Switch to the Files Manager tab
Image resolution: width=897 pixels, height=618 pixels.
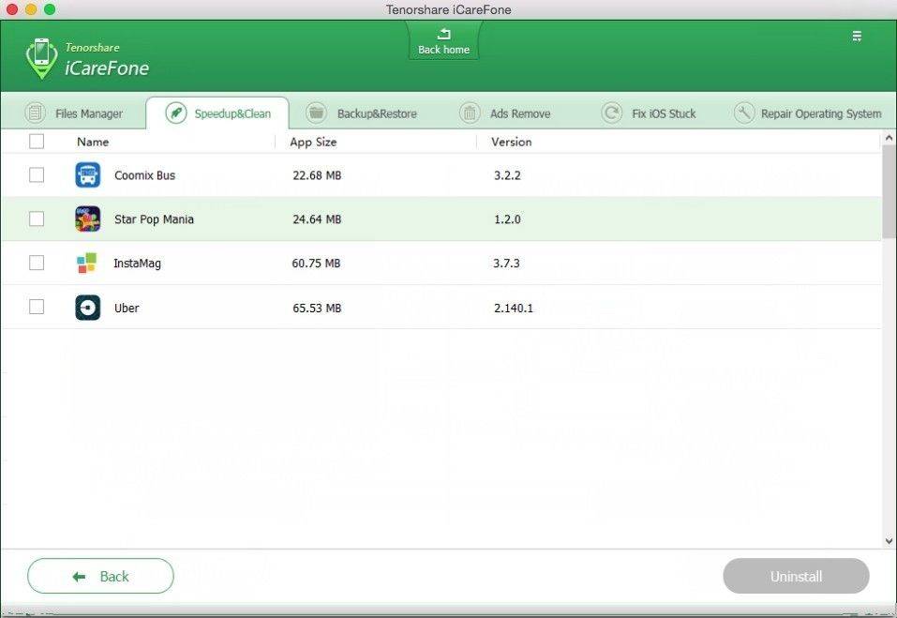point(74,113)
